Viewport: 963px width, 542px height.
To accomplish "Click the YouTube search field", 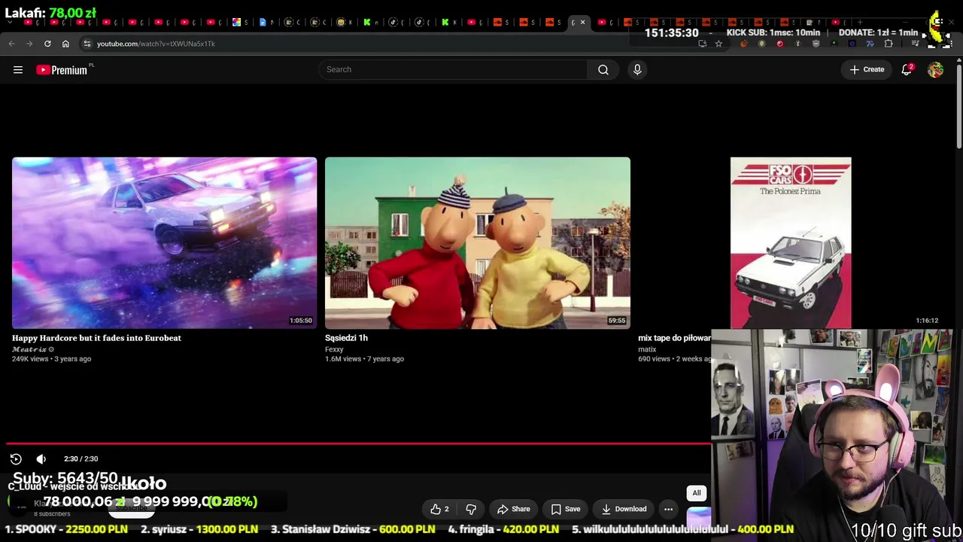I will tap(453, 69).
